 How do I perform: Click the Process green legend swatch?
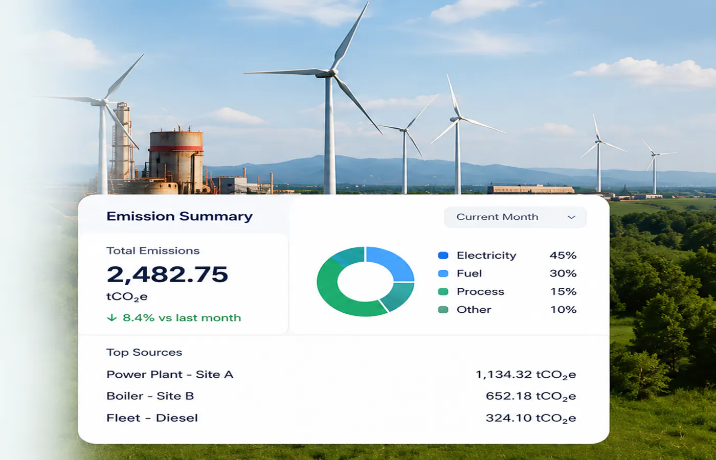click(443, 291)
